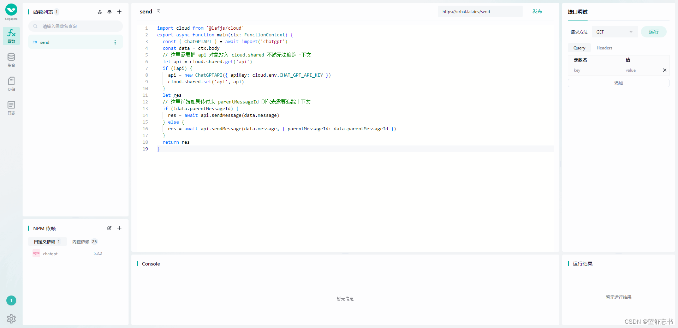Click the 运行结果 panel heading

(582, 264)
